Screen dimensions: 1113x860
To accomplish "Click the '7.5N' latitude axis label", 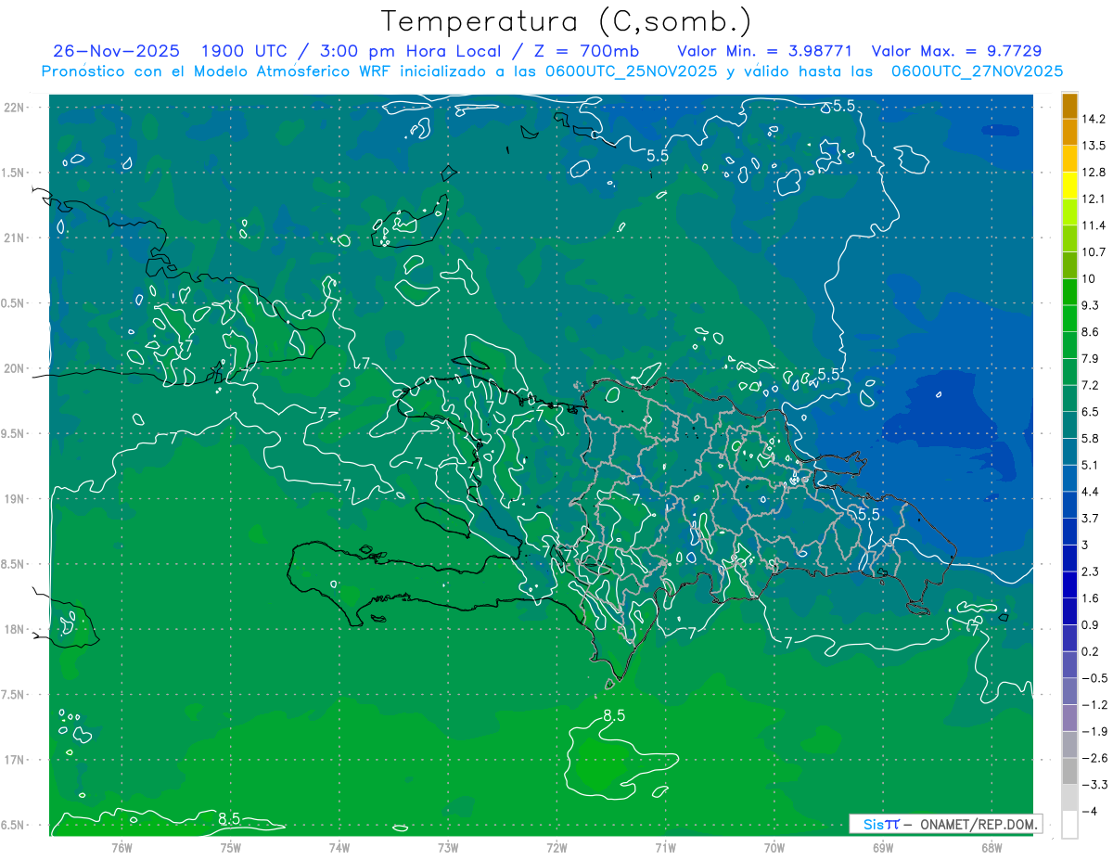I will click(14, 695).
